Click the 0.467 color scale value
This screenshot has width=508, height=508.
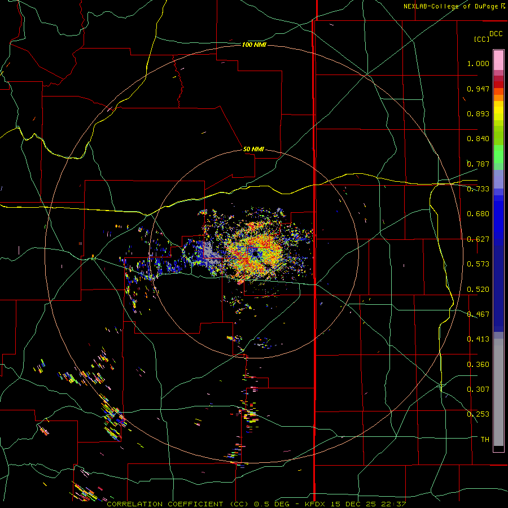tap(478, 314)
